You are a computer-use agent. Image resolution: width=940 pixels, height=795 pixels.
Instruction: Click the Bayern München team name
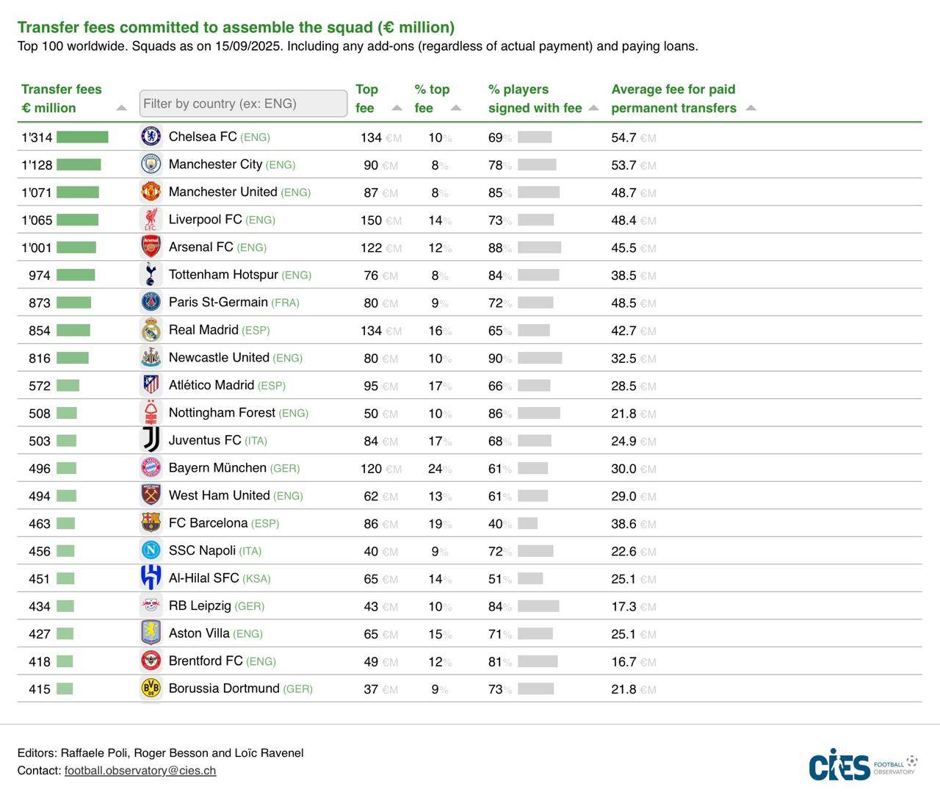click(x=217, y=467)
